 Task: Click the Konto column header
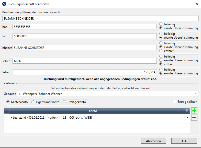tap(93, 111)
